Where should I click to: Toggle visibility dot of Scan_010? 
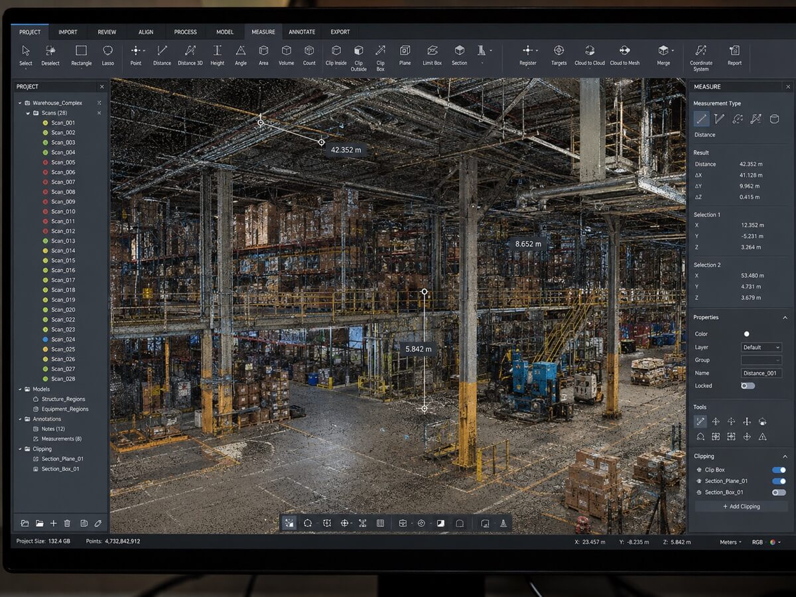tap(45, 212)
